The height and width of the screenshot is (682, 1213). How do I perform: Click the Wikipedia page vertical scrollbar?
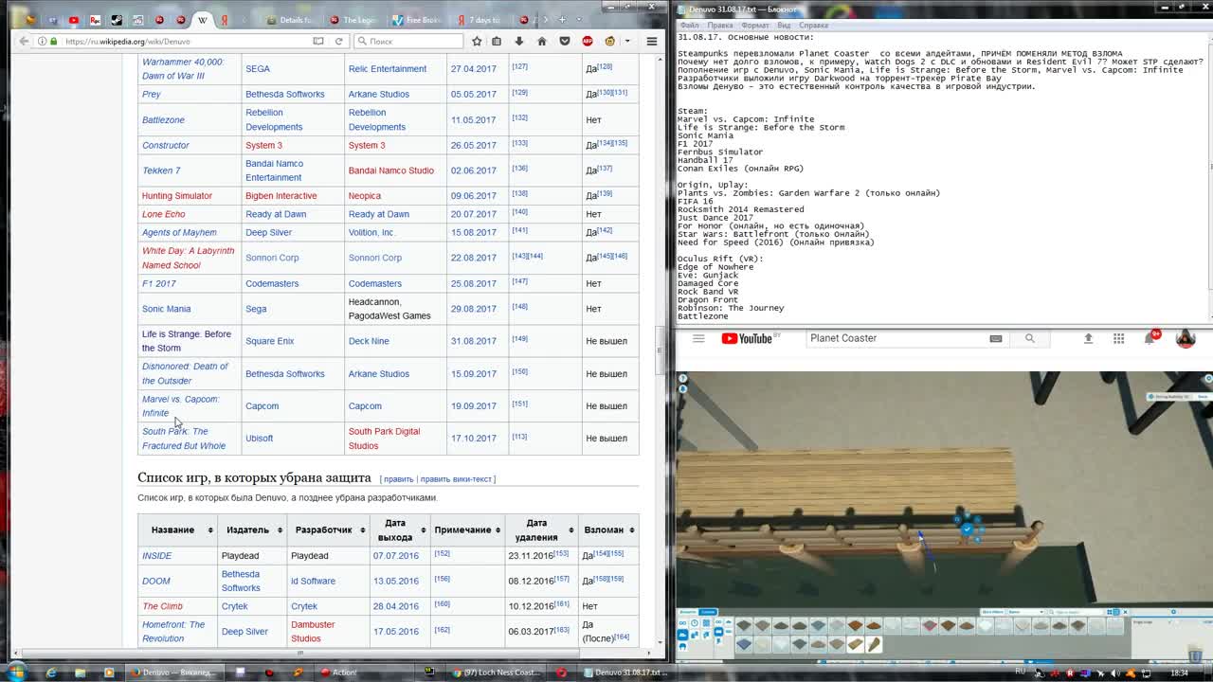pos(661,352)
